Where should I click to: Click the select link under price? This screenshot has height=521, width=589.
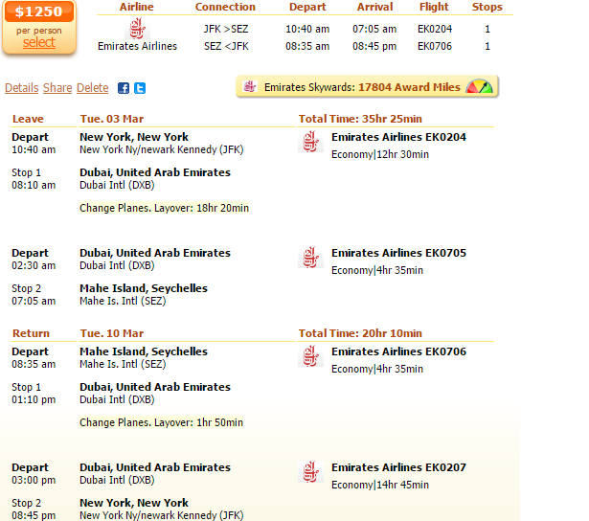[38, 42]
